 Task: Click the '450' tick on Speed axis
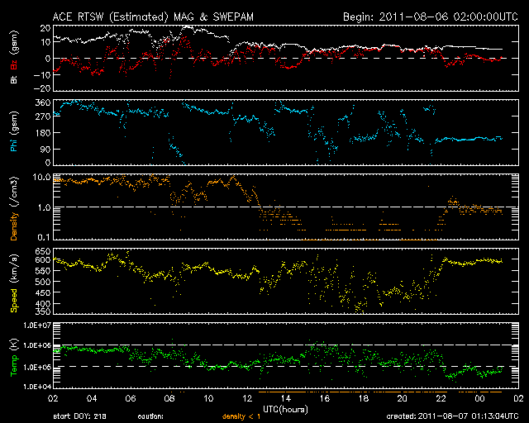click(43, 292)
